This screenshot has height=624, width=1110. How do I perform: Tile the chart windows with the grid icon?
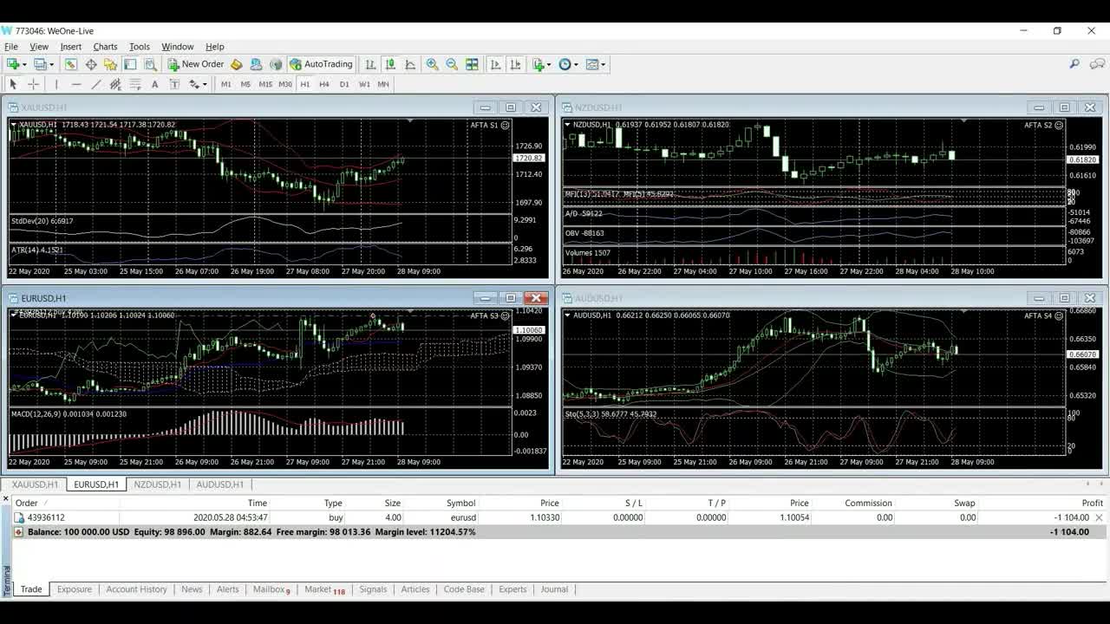point(472,64)
